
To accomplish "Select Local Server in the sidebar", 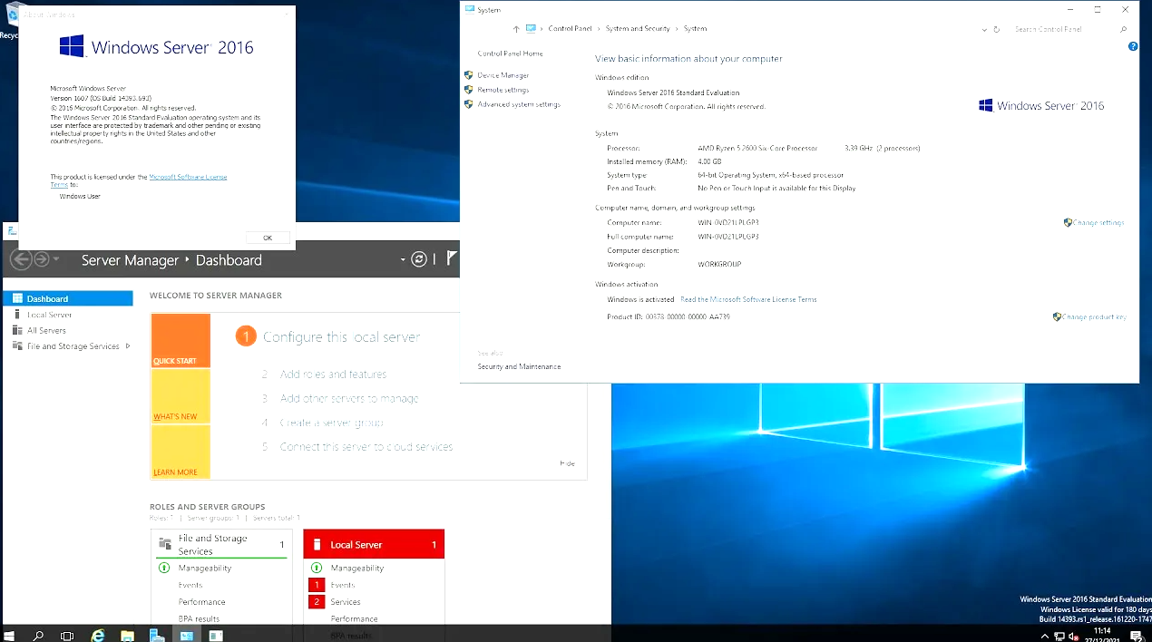I will [x=50, y=315].
